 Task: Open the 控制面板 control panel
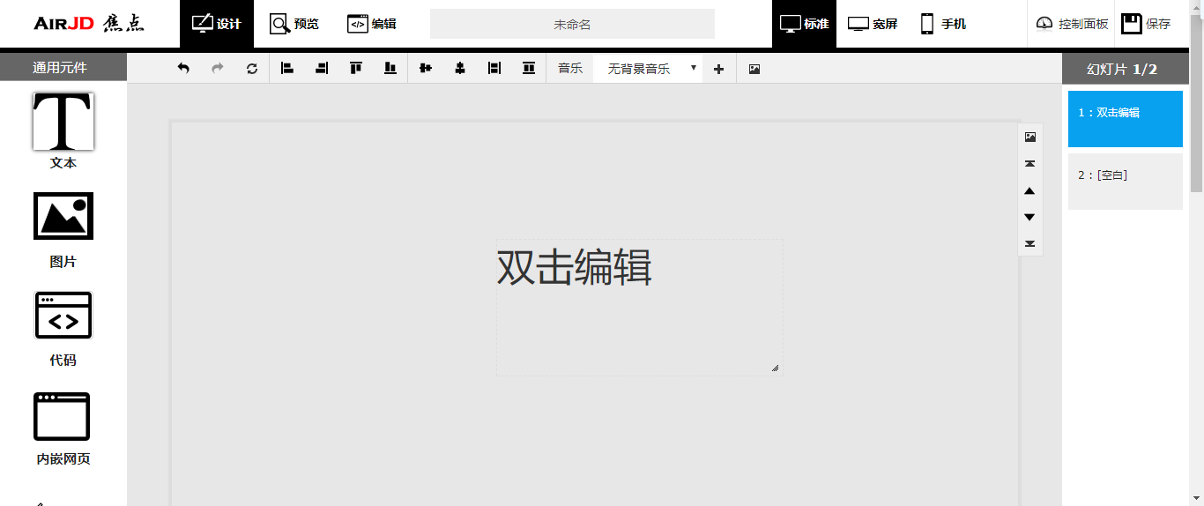point(1073,24)
